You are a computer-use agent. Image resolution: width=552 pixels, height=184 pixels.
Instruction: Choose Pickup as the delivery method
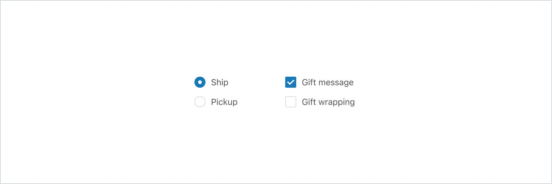200,102
